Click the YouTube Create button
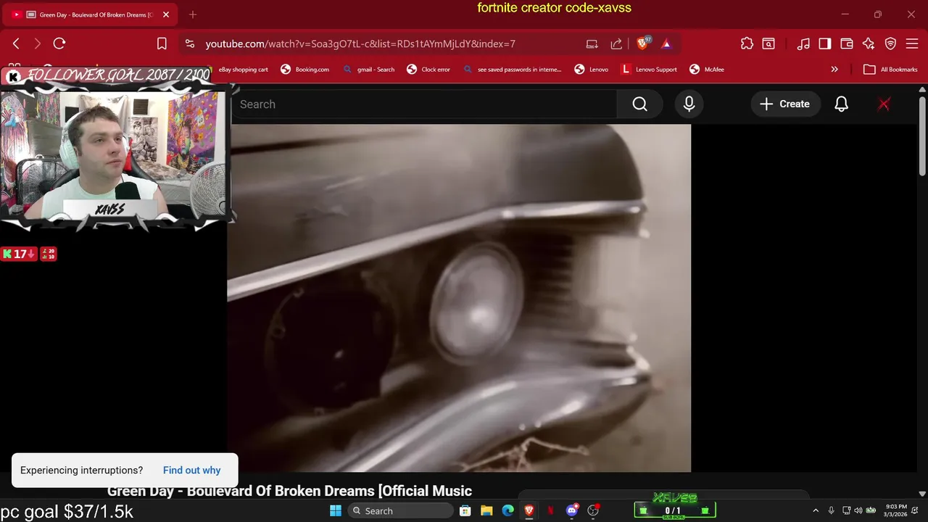This screenshot has width=928, height=522. point(785,104)
